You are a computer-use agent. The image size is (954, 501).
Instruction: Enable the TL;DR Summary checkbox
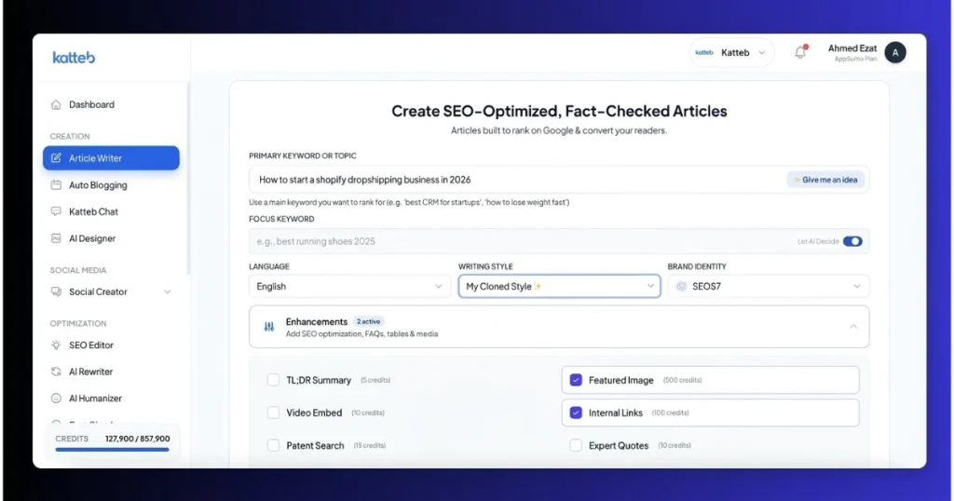coord(273,380)
